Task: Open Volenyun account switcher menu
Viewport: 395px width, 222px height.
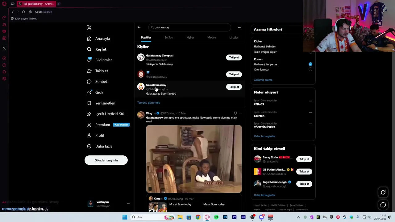Action: [129, 204]
